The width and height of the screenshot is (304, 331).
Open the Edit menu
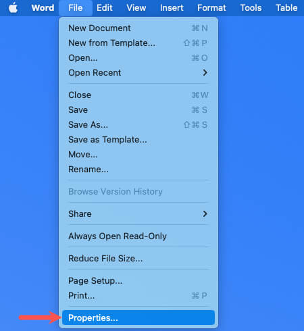pyautogui.click(x=105, y=8)
